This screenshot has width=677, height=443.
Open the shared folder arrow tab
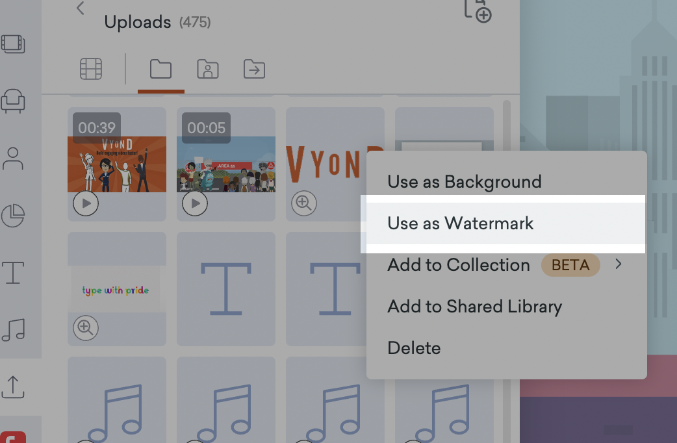click(x=254, y=69)
